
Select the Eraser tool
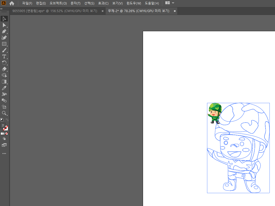click(x=4, y=69)
